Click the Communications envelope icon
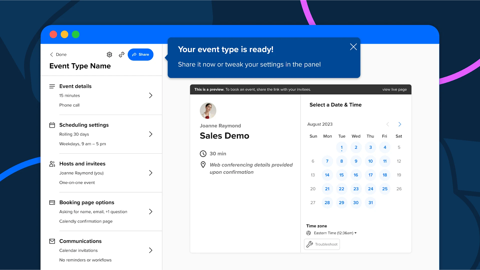This screenshot has height=270, width=480. 52,241
